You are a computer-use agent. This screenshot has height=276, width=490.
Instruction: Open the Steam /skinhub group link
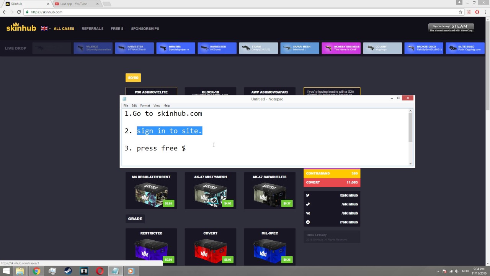coord(332,204)
